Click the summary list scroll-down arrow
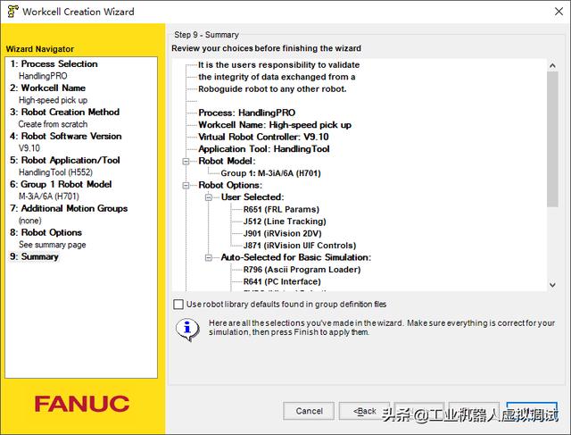571x435 pixels. [x=552, y=285]
